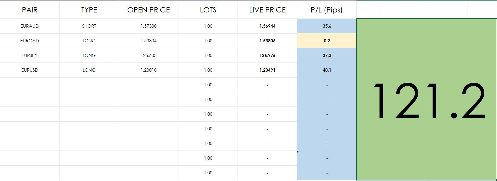Click the LIVE PRICE header cell

[267, 10]
